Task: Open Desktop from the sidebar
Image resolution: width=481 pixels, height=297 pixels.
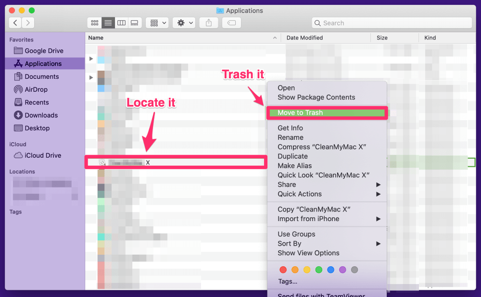Action: 45,128
